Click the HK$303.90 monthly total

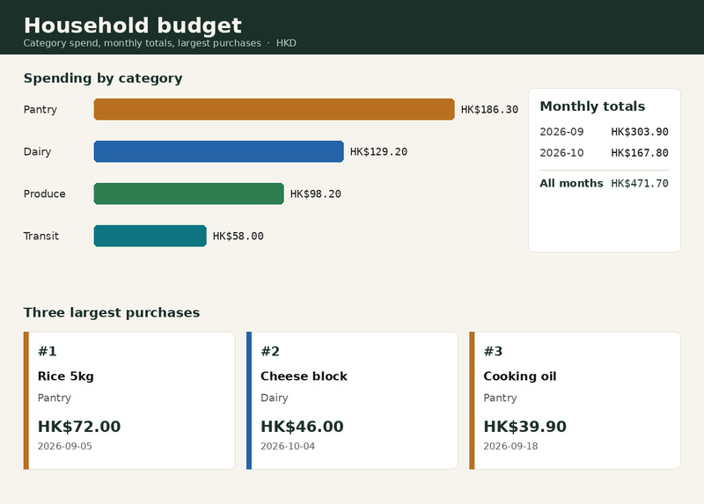[x=640, y=132]
